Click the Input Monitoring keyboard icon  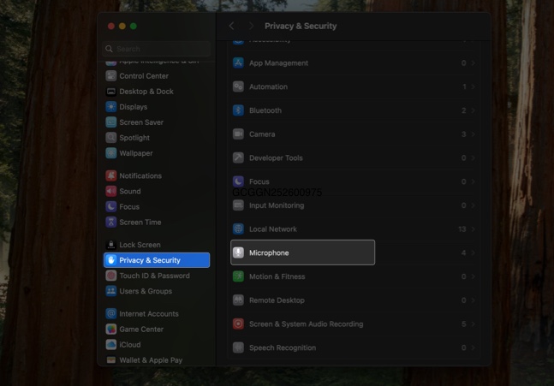pyautogui.click(x=238, y=205)
